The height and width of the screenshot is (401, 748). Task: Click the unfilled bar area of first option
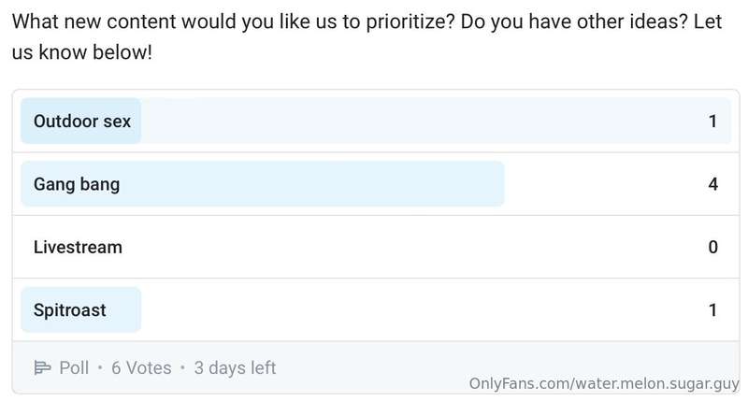[421, 122]
